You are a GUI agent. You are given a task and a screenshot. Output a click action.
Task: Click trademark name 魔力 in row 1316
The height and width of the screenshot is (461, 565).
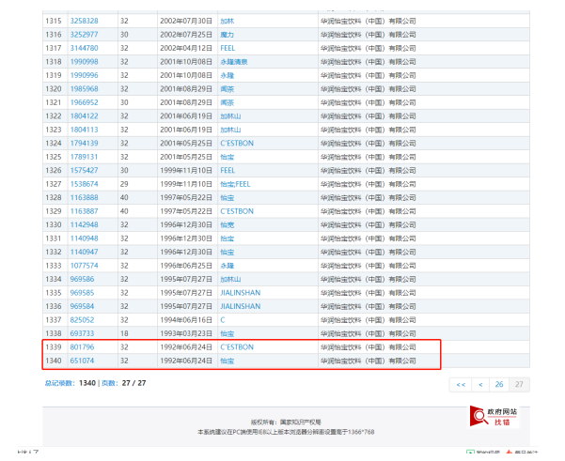tap(227, 34)
